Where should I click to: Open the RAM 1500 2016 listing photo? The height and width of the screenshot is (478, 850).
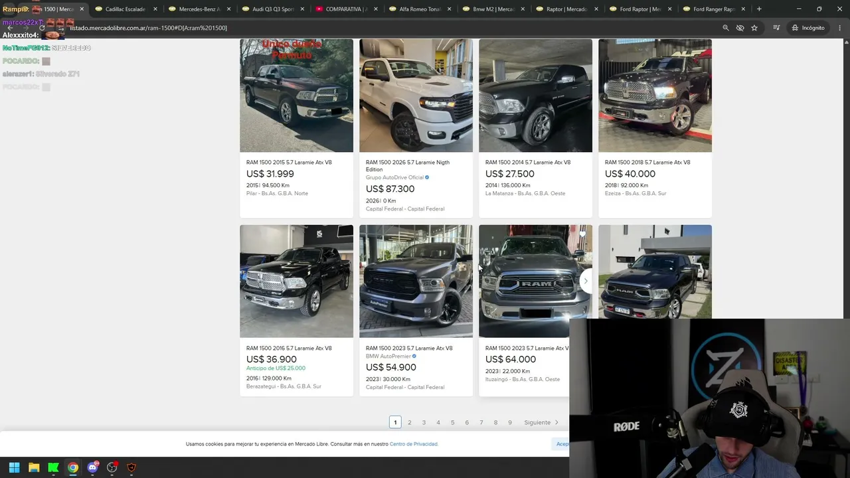pos(297,281)
